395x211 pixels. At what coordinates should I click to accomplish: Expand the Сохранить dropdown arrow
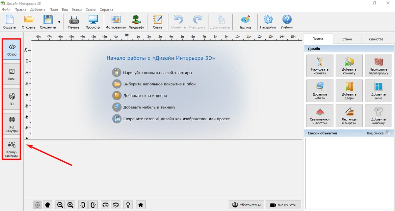click(x=59, y=22)
